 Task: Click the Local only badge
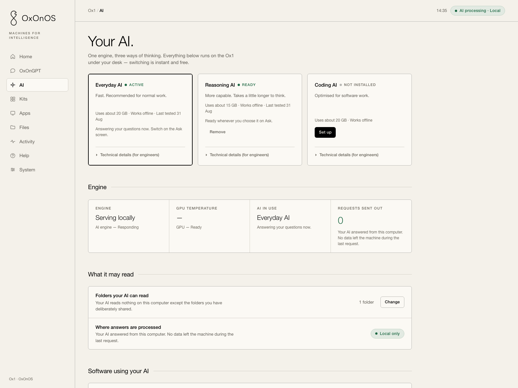(x=387, y=334)
